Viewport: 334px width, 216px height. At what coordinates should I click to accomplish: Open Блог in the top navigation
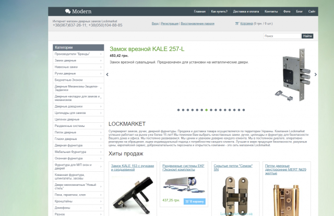coord(299,11)
